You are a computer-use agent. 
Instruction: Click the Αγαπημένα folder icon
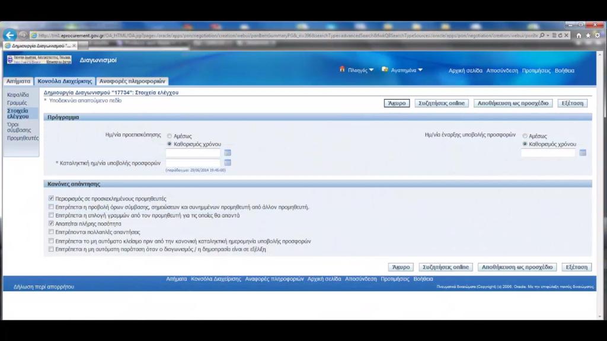[x=385, y=70]
